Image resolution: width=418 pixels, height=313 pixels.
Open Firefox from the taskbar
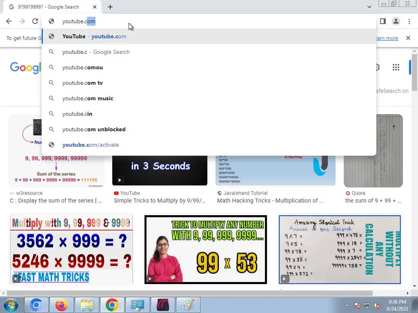coord(61,305)
